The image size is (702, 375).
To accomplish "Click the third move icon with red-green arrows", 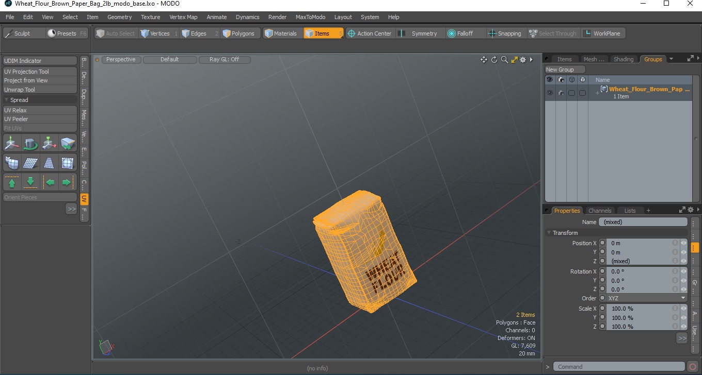I will tap(49, 143).
